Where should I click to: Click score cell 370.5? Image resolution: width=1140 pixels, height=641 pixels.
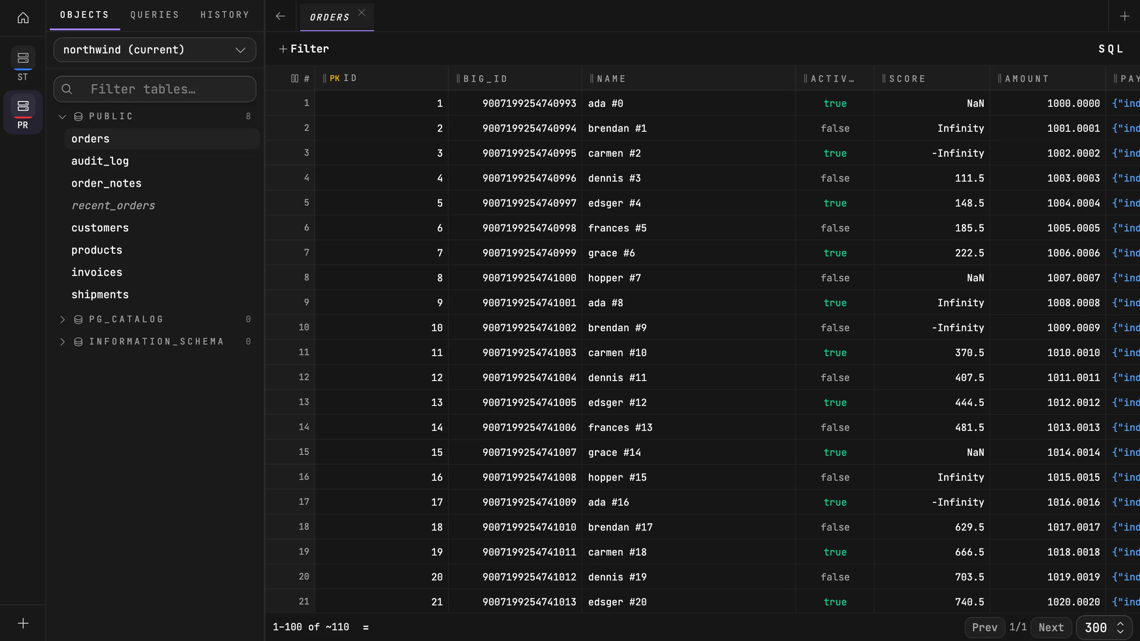click(x=932, y=353)
